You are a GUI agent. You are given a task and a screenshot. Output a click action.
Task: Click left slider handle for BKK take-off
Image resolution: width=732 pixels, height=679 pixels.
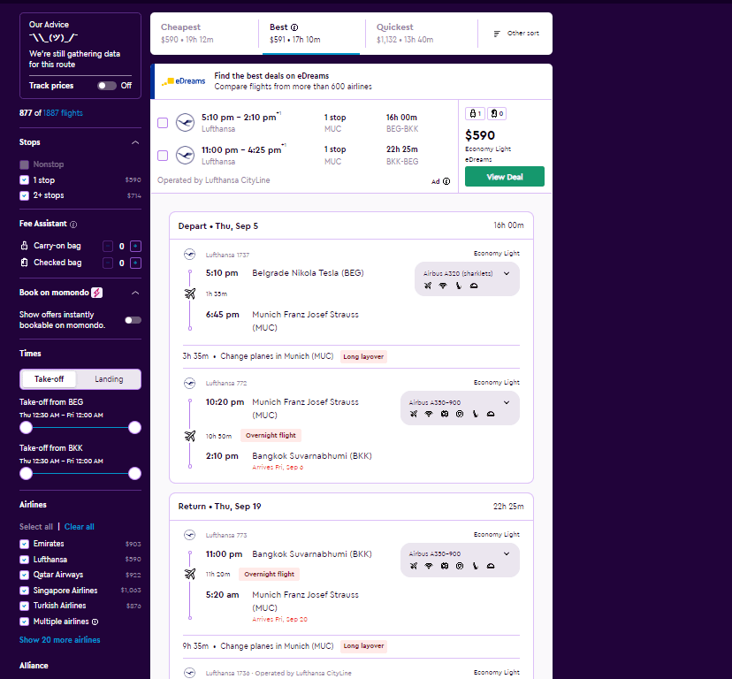[27, 474]
